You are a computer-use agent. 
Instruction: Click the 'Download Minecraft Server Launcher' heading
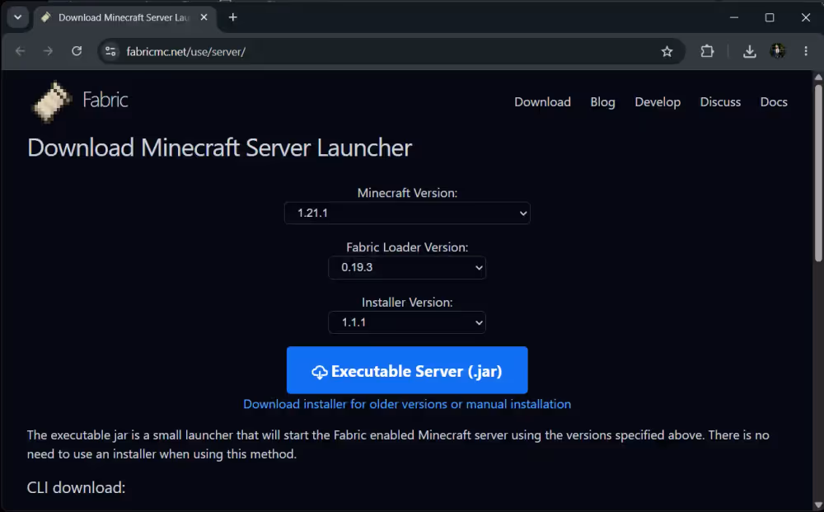point(220,148)
